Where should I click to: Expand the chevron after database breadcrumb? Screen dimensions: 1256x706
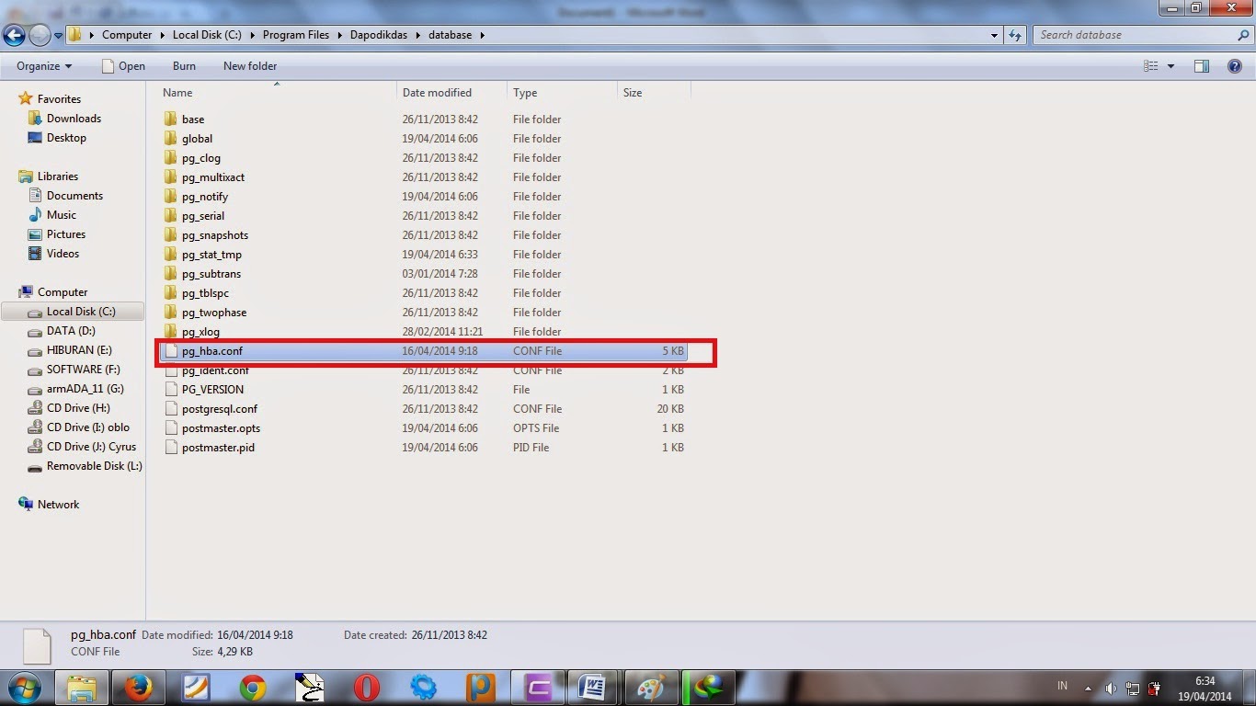pyautogui.click(x=482, y=35)
